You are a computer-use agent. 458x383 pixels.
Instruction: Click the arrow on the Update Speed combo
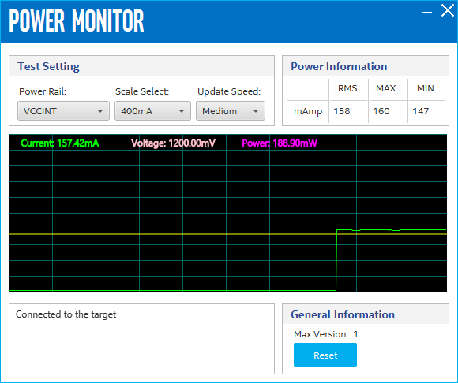click(x=256, y=111)
